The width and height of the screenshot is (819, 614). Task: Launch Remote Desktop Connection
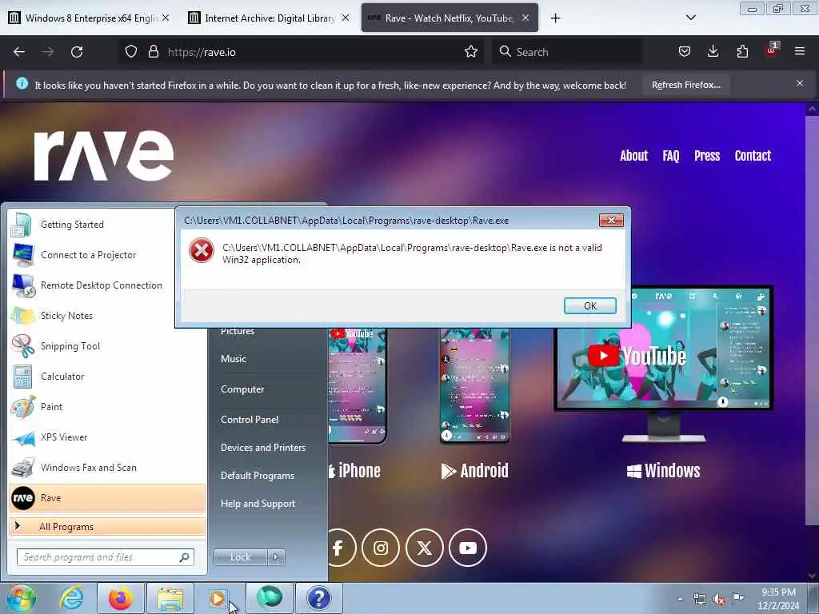[91, 285]
